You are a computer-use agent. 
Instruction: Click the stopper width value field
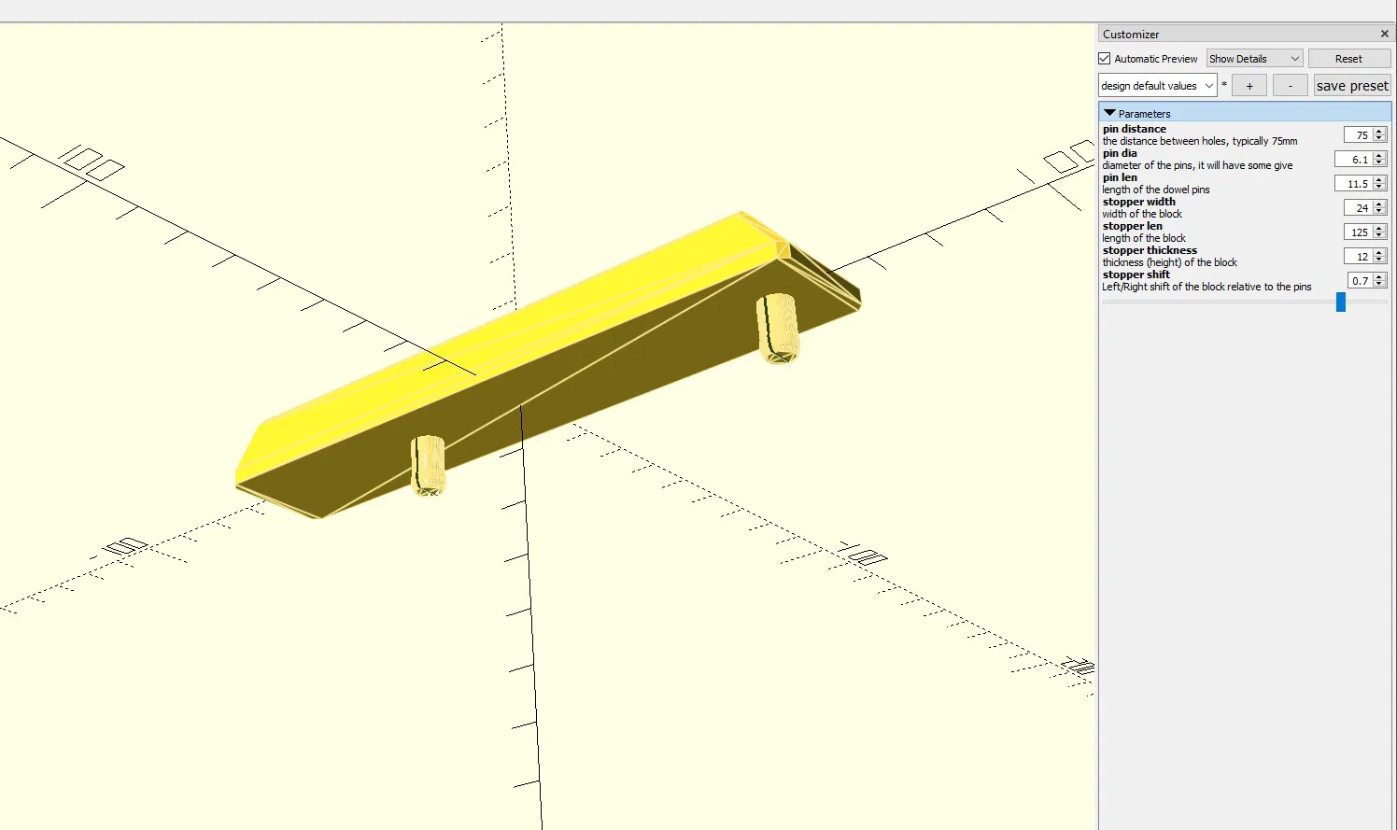[x=1358, y=208]
